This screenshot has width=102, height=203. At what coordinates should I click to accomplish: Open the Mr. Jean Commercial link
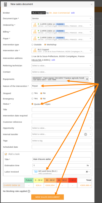point(60,13)
